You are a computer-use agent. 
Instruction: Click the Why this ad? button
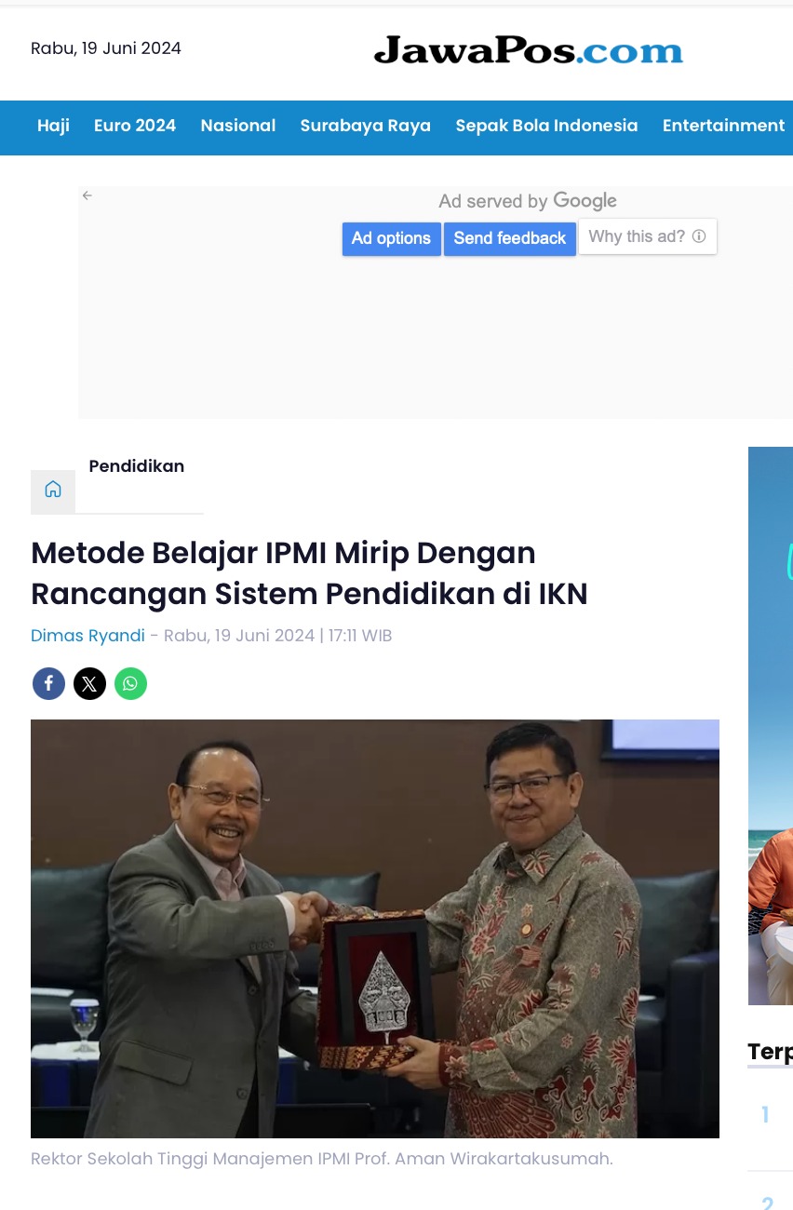pyautogui.click(x=648, y=236)
